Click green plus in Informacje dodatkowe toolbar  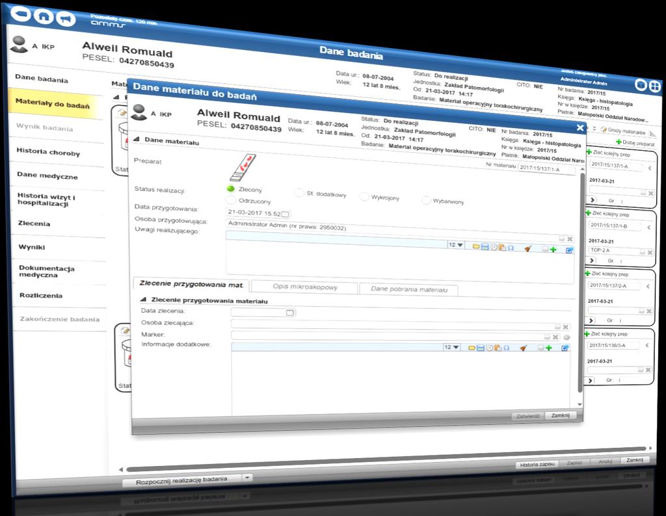tap(548, 348)
